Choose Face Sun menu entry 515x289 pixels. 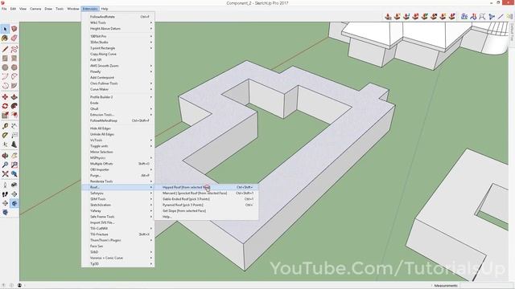118,246
